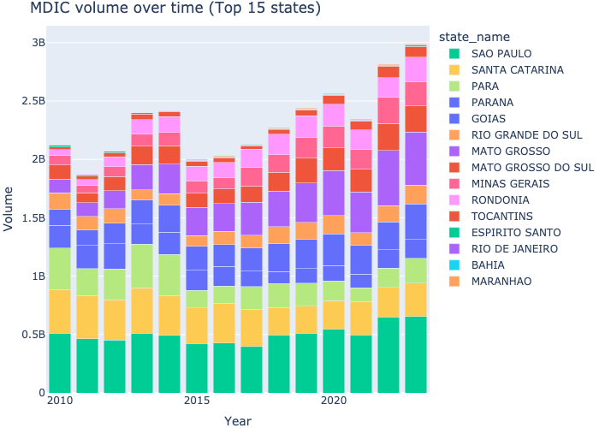Toggle the MATO GROSSO DO SUL legend label
The height and width of the screenshot is (428, 599).
click(532, 167)
